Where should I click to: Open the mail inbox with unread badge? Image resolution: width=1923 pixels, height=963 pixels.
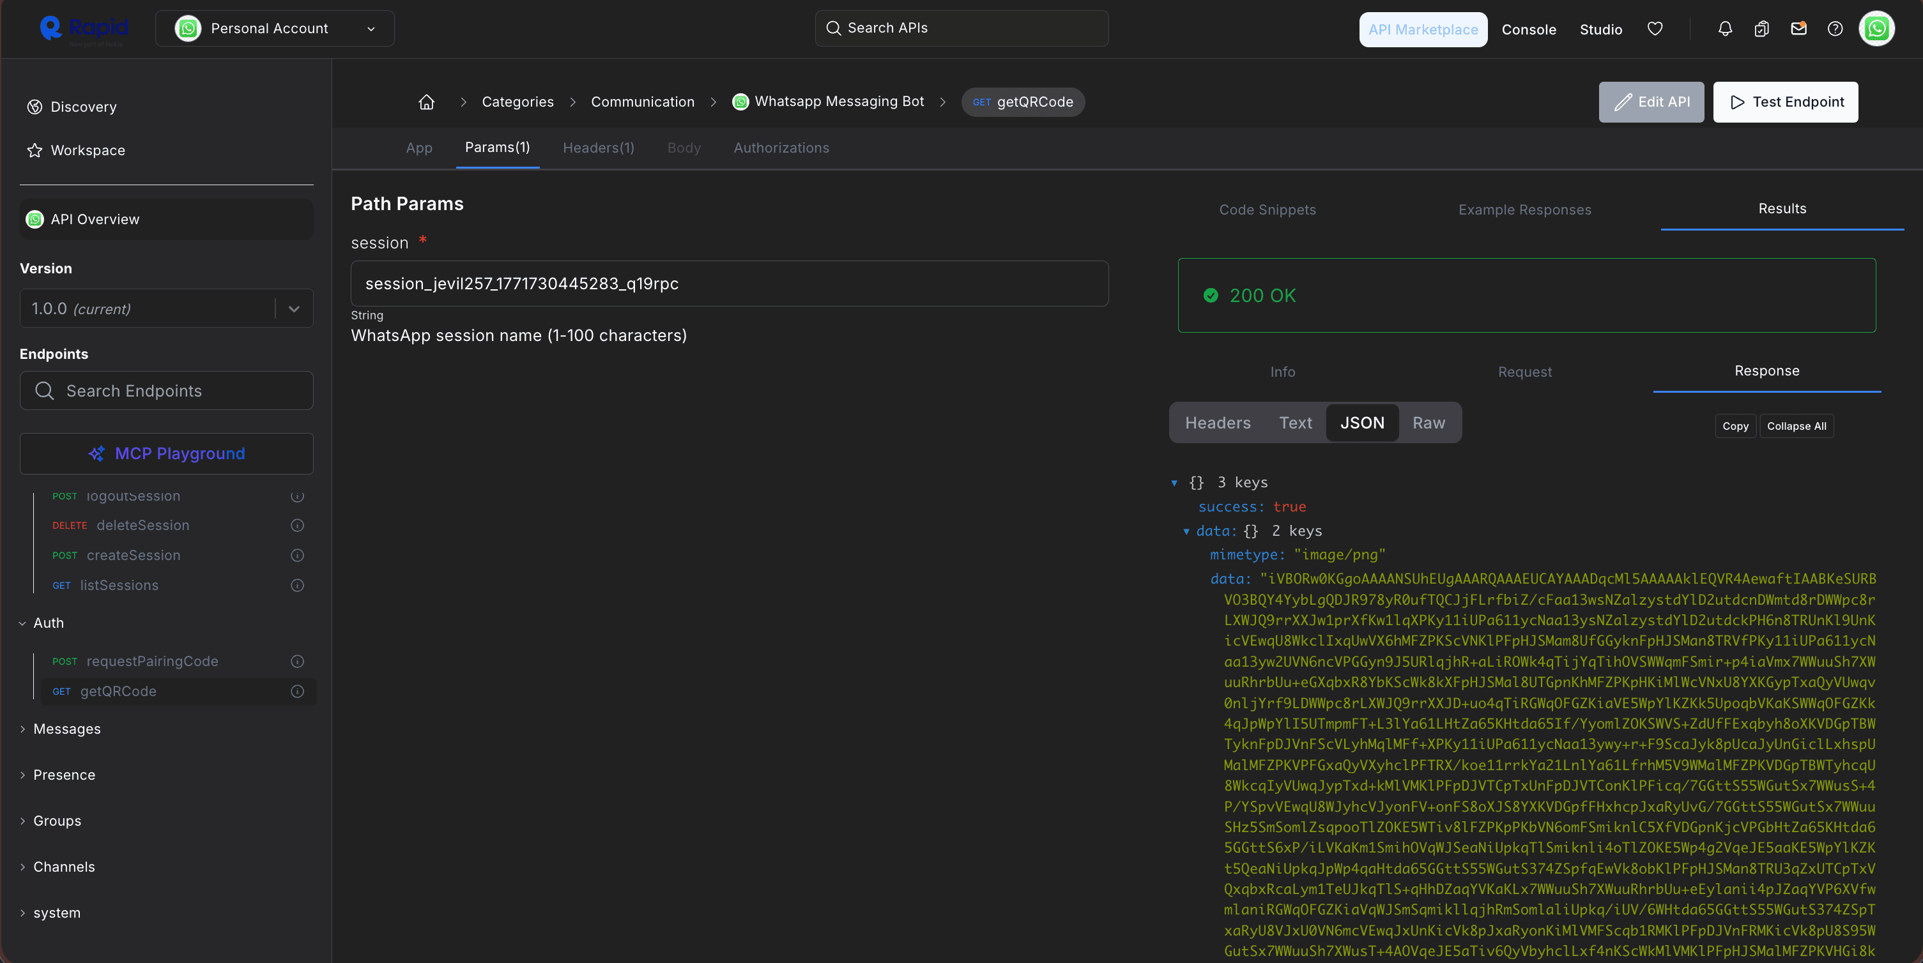1799,28
